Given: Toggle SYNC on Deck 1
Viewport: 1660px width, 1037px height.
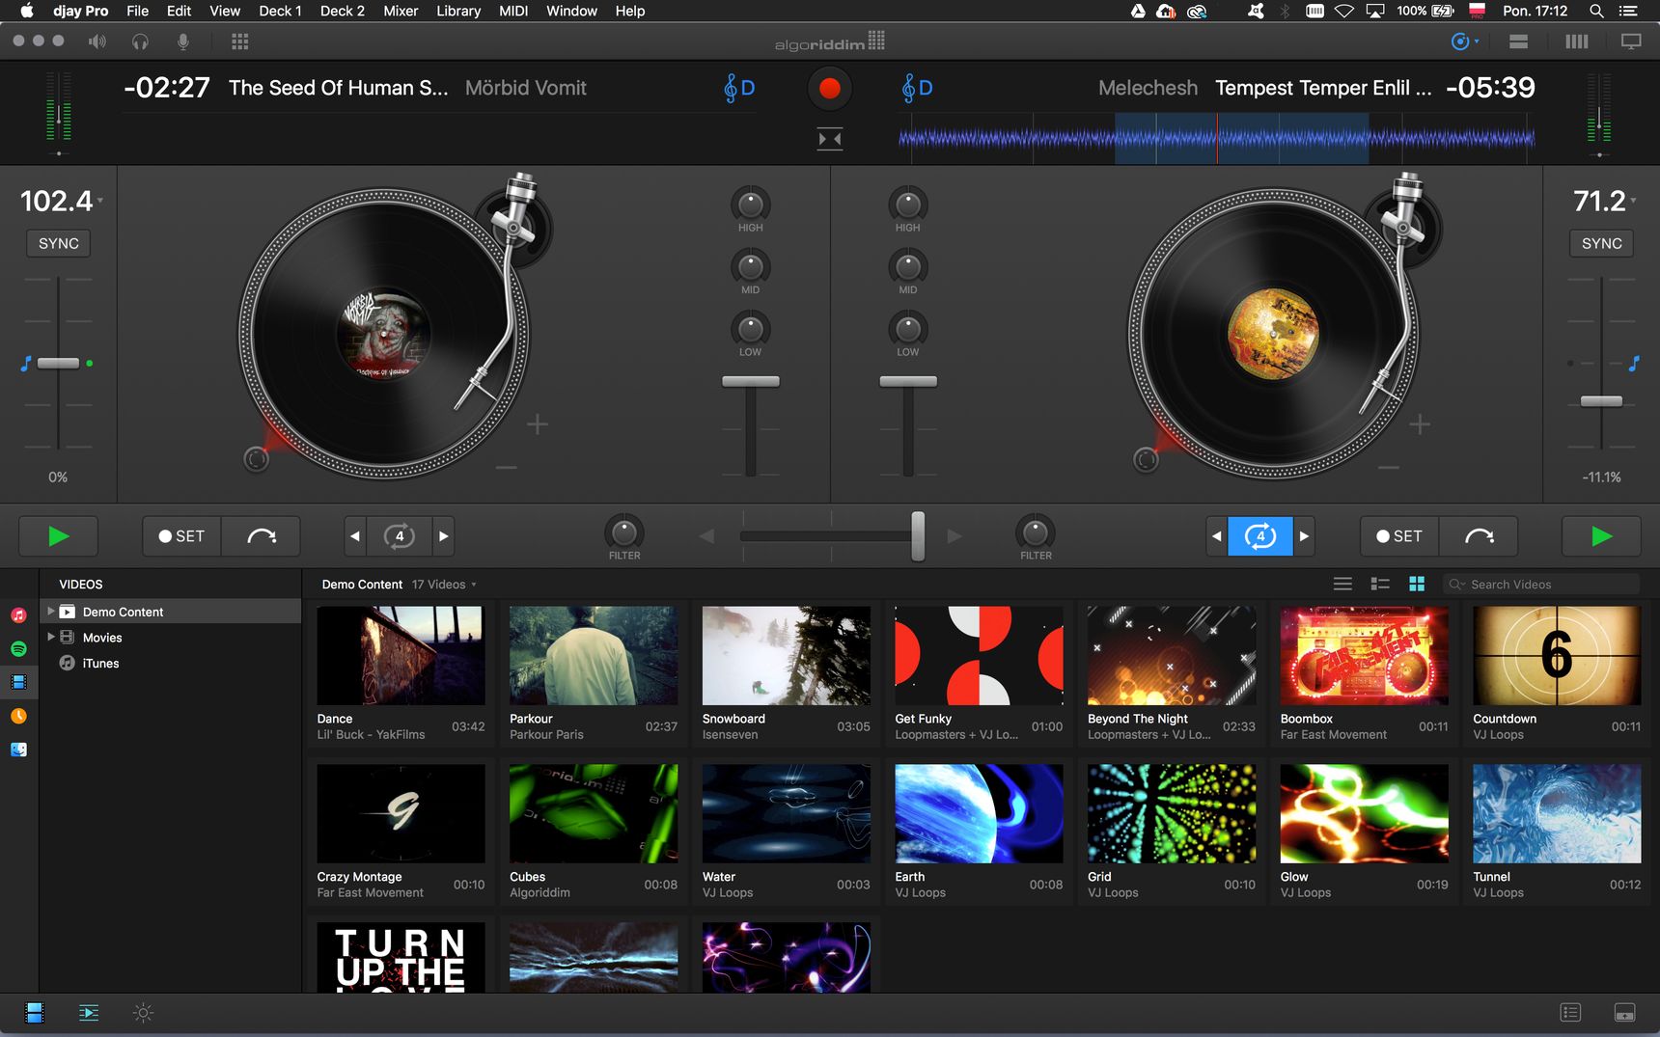Looking at the screenshot, I should pyautogui.click(x=59, y=243).
